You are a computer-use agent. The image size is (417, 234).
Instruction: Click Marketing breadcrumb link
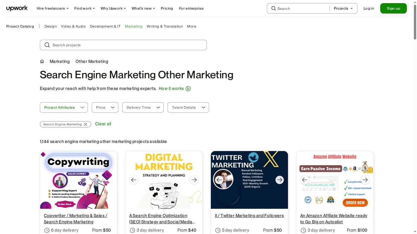[x=60, y=61]
